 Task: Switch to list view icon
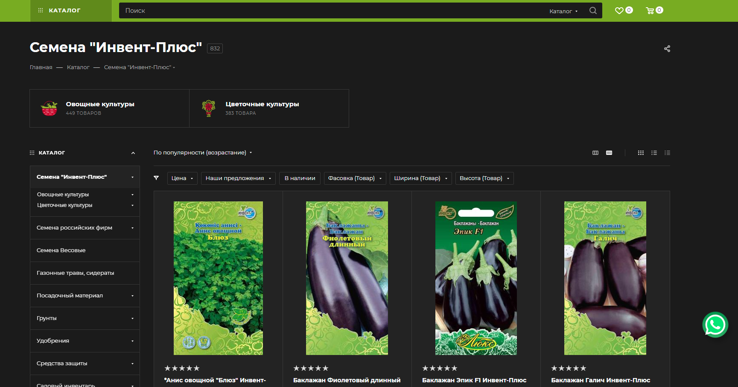coord(654,153)
